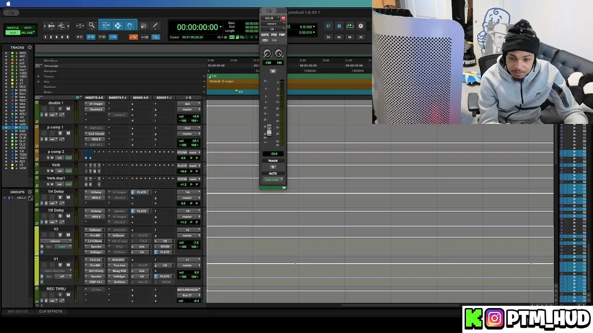Click I/O column header
This screenshot has width=593, height=333.
point(189,98)
